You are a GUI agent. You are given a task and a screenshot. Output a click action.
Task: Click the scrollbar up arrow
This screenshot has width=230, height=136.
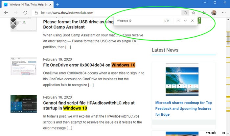[x=228, y=19]
